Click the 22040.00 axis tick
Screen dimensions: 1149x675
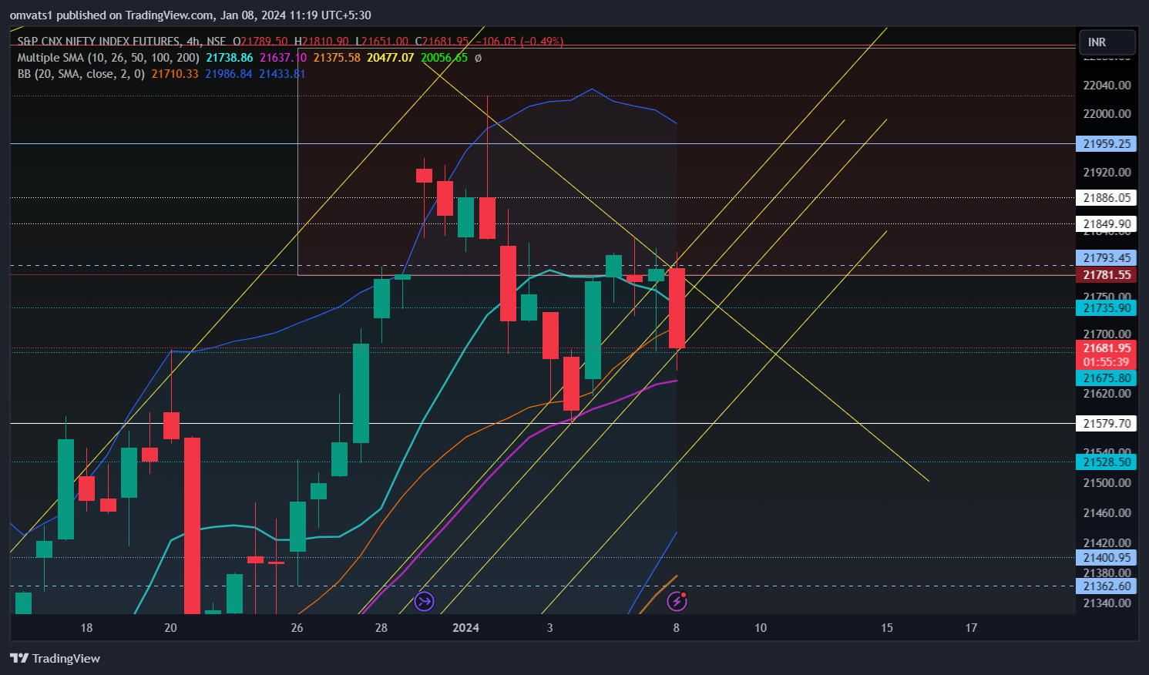click(x=1107, y=85)
